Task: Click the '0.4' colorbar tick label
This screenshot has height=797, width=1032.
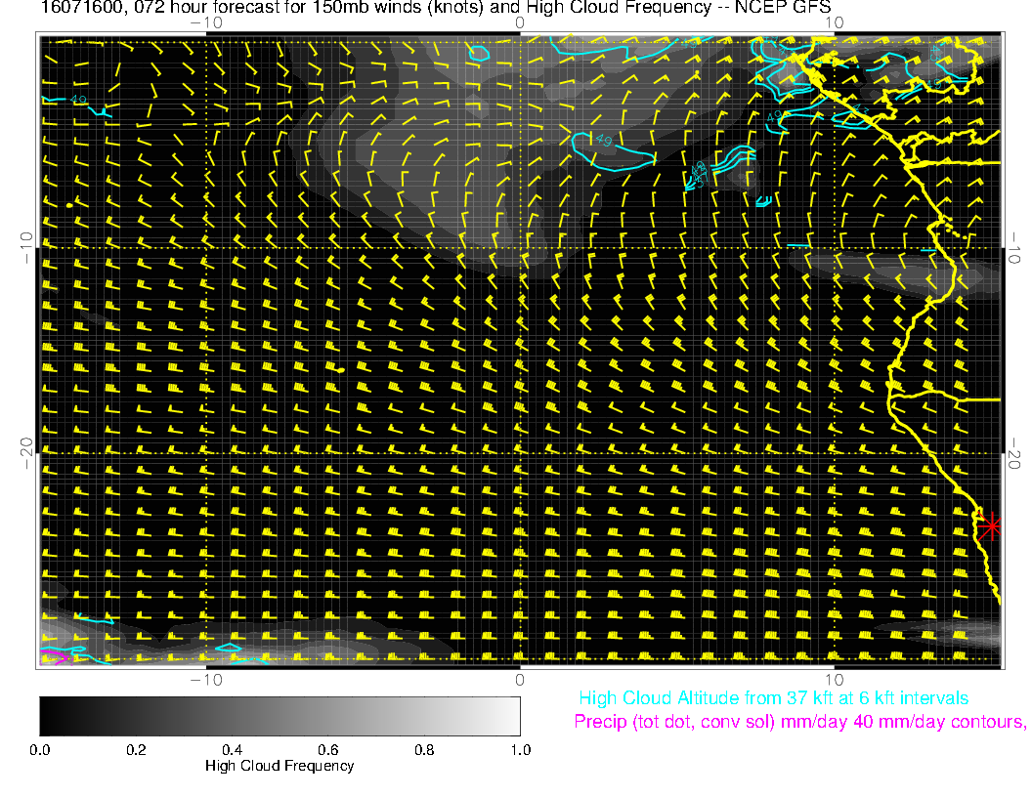Action: (232, 750)
